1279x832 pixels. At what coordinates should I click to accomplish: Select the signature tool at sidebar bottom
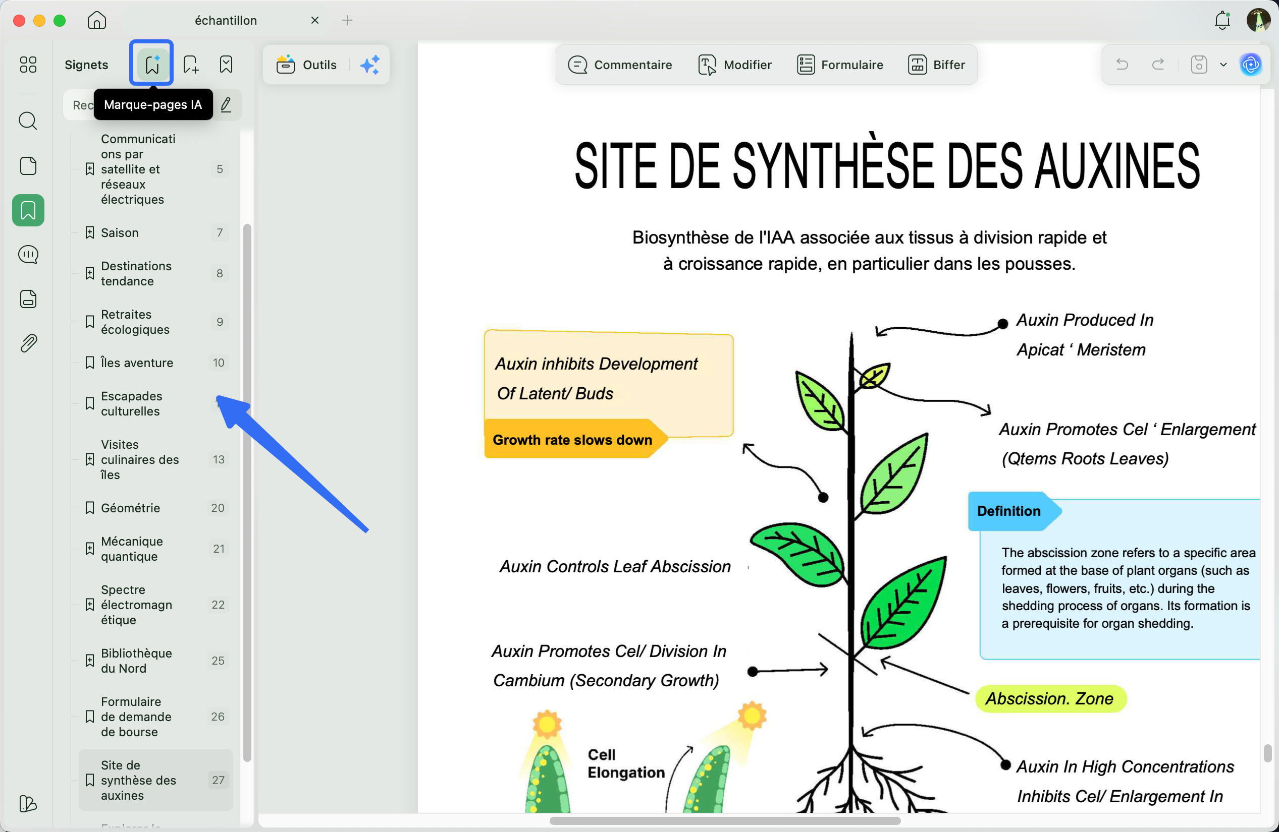pyautogui.click(x=27, y=804)
